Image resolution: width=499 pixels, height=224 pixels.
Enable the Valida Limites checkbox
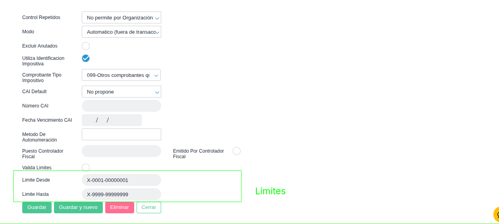coord(86,168)
